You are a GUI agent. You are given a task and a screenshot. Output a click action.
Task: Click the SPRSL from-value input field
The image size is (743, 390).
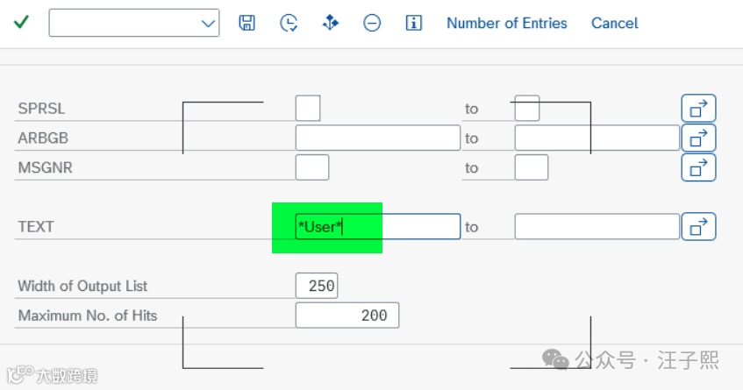[x=308, y=109]
